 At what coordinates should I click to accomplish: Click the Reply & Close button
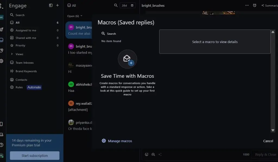(x=266, y=155)
